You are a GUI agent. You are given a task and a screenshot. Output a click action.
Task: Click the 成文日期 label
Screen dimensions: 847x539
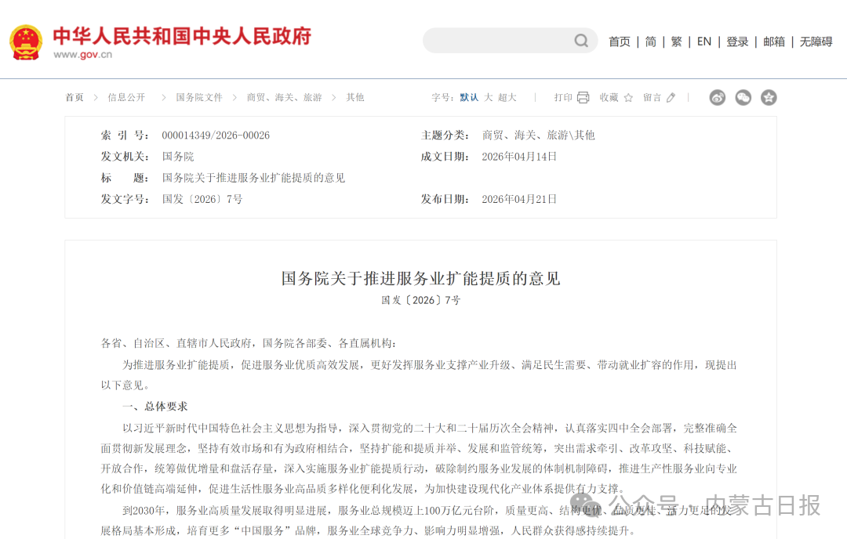[x=445, y=157]
